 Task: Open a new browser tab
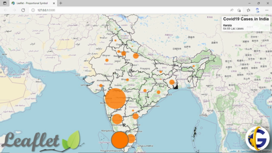click(61, 3)
